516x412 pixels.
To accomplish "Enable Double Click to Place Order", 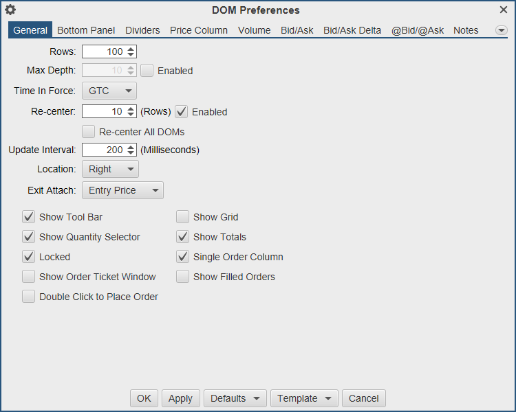I will click(28, 297).
